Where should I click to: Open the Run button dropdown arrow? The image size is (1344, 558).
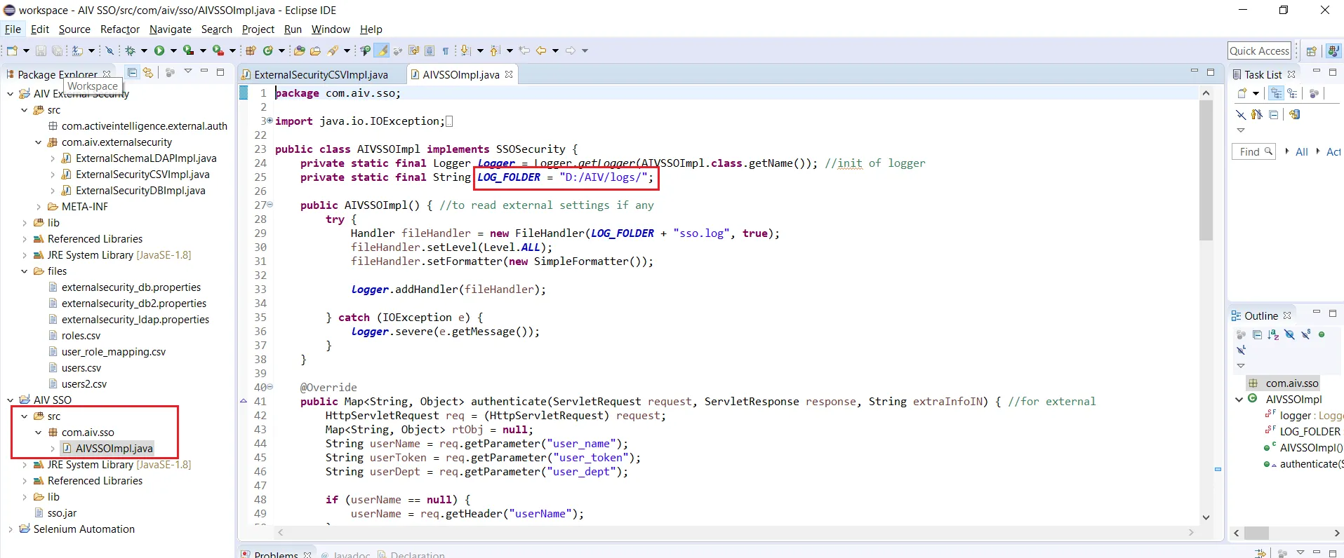[173, 50]
